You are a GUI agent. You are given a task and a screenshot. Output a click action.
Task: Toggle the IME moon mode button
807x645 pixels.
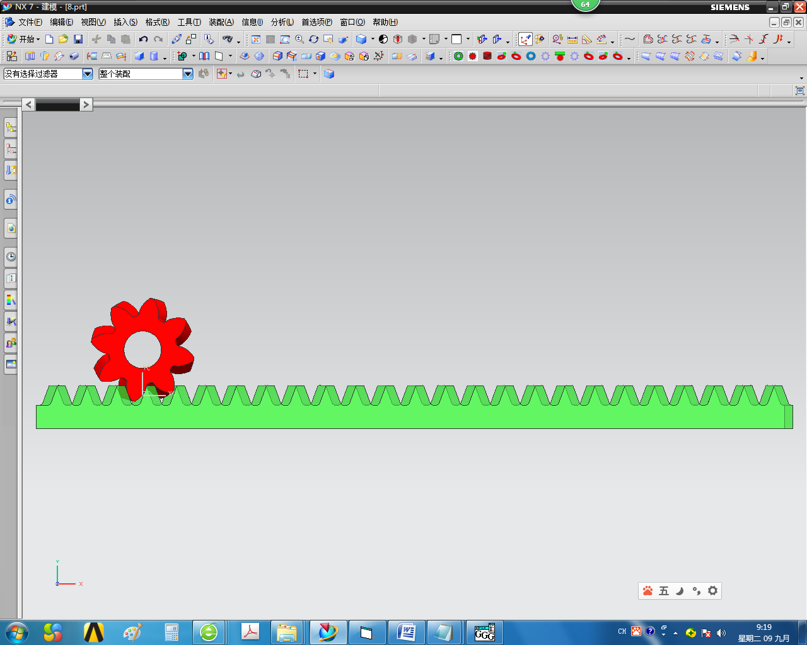coord(680,591)
